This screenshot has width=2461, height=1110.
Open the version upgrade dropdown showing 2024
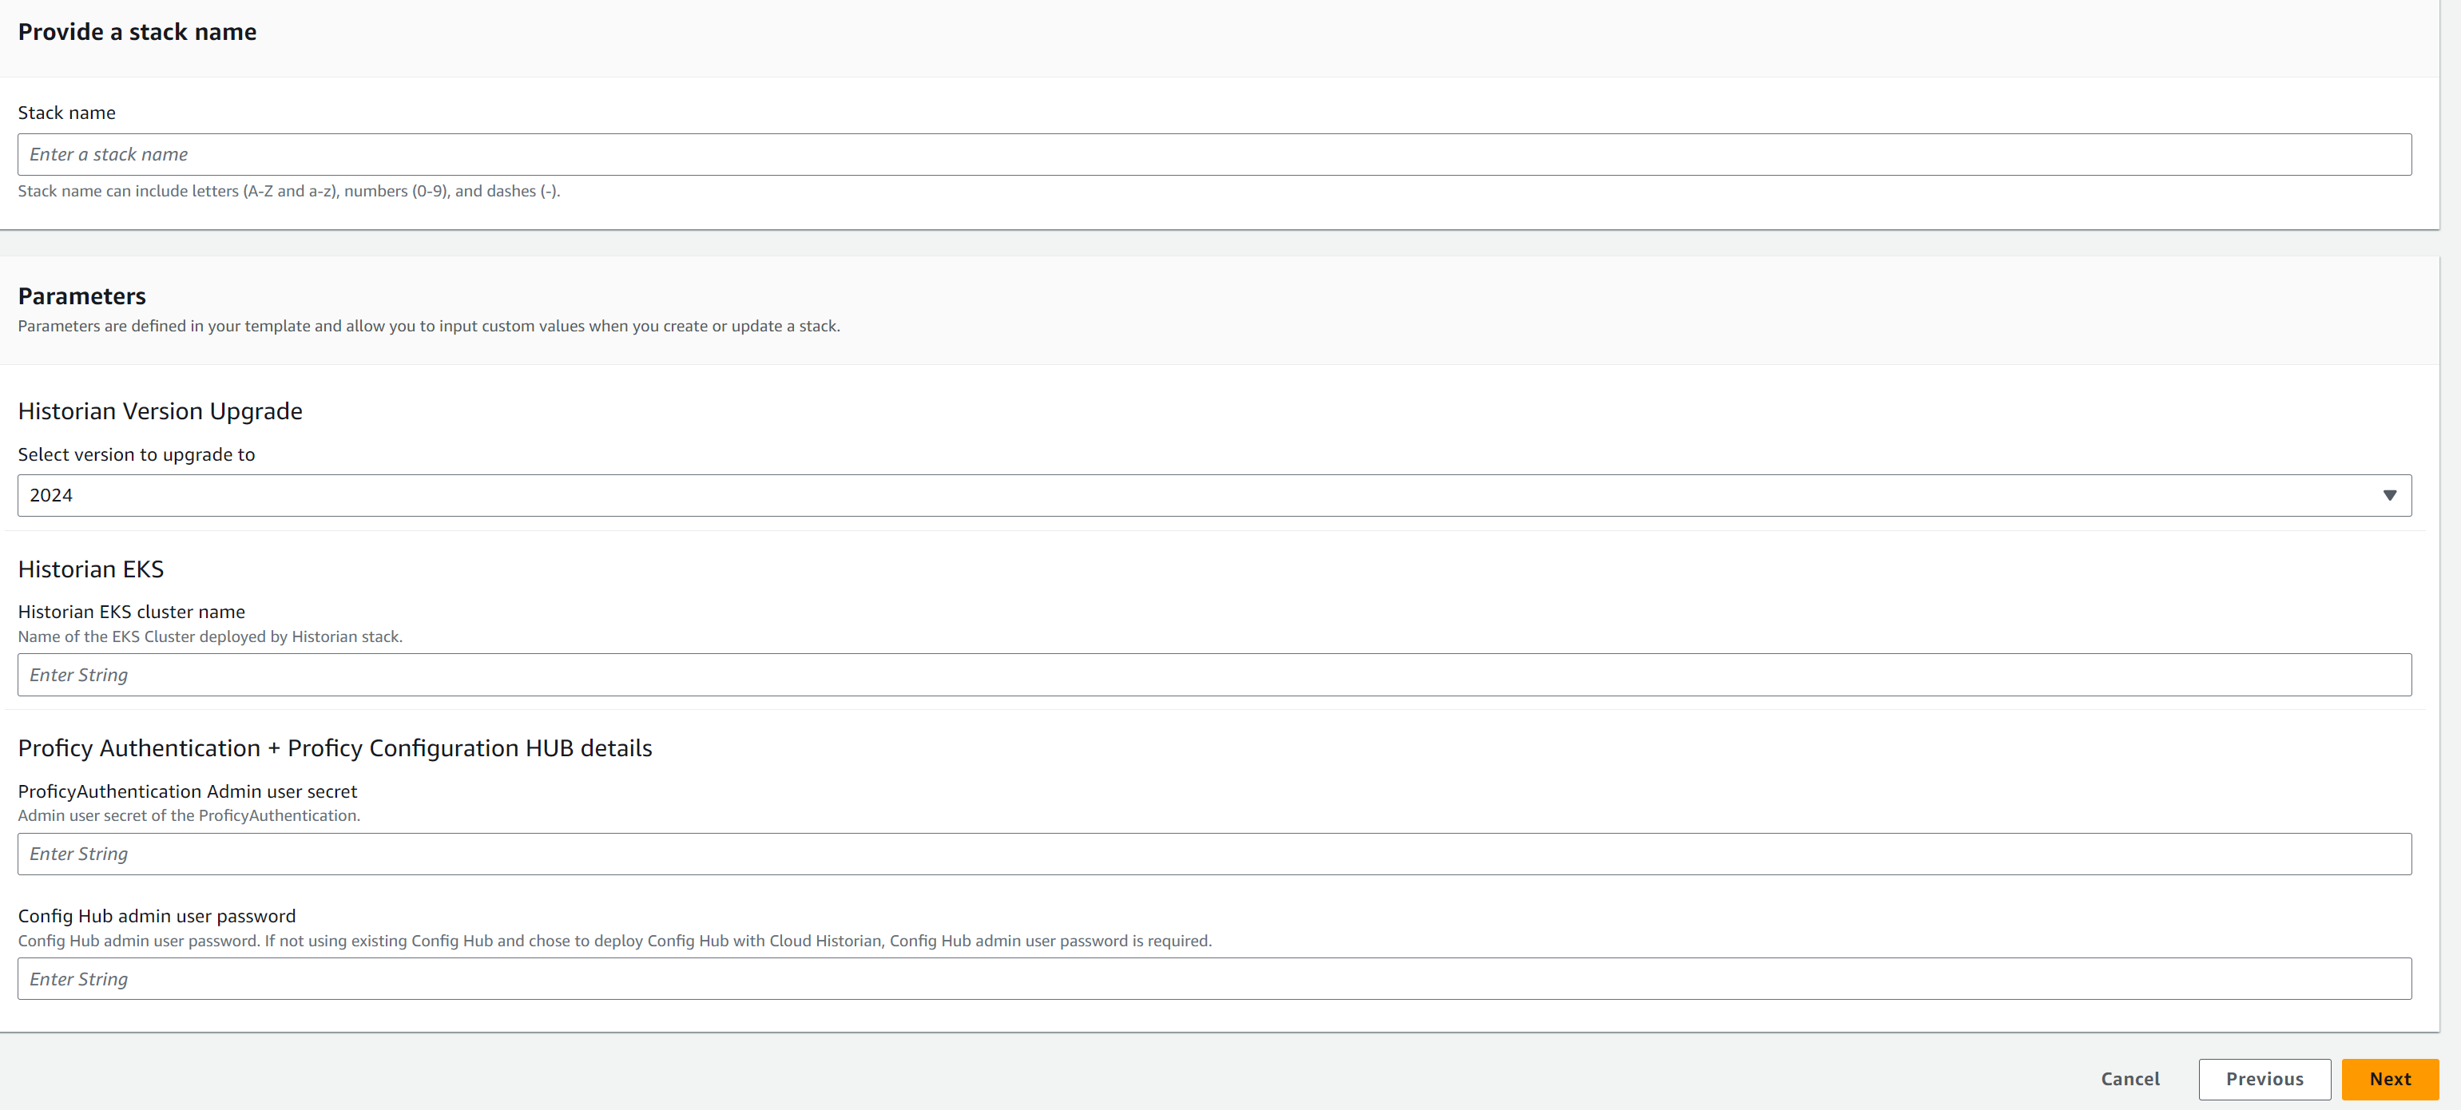(x=1214, y=496)
